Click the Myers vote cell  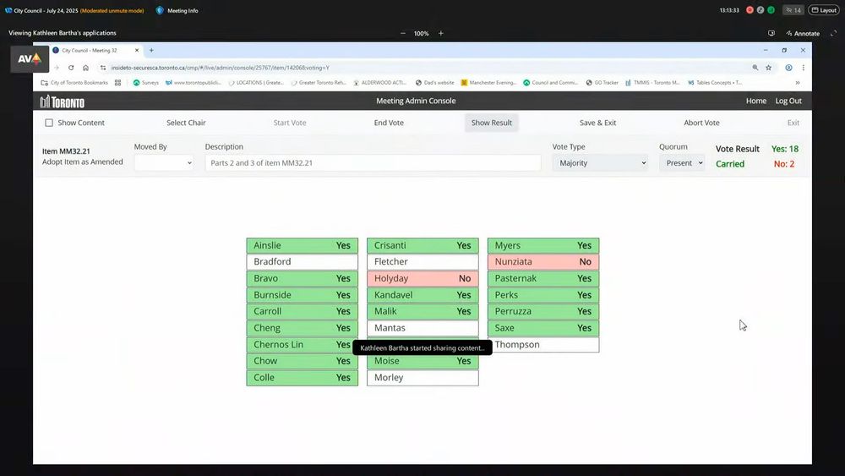point(543,245)
